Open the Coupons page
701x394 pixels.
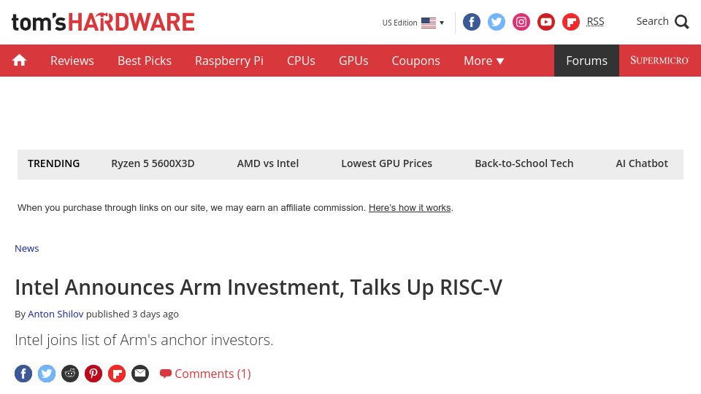pos(415,61)
